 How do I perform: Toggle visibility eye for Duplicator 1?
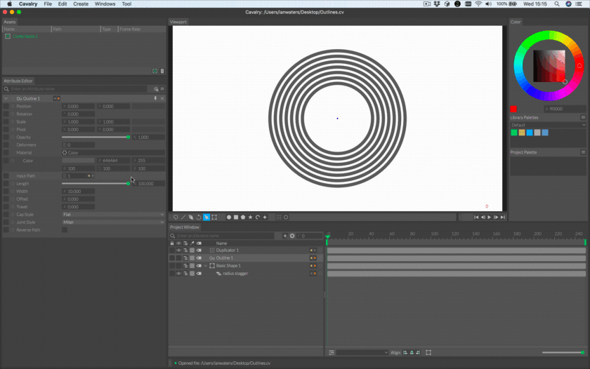pyautogui.click(x=178, y=250)
